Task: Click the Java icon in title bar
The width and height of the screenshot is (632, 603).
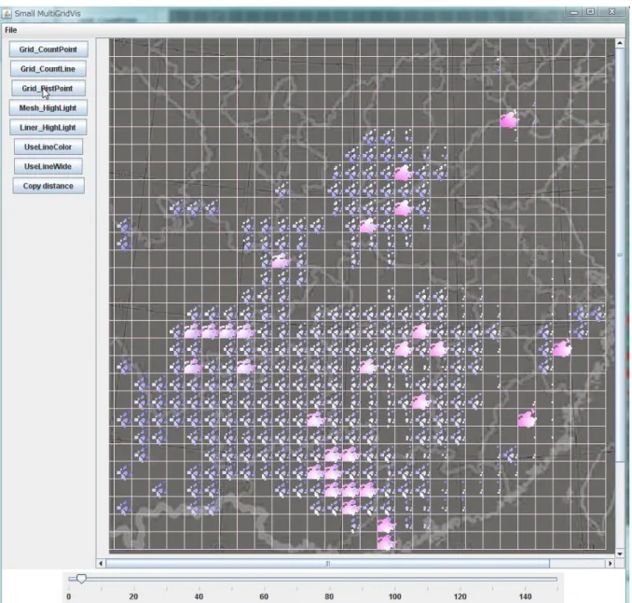Action: point(7,14)
